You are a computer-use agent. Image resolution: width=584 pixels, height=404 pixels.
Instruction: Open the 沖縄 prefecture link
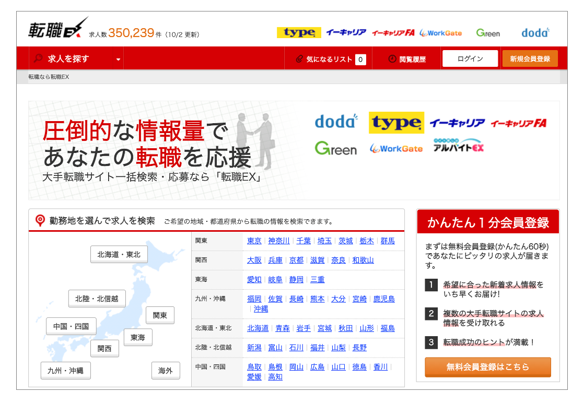[261, 309]
